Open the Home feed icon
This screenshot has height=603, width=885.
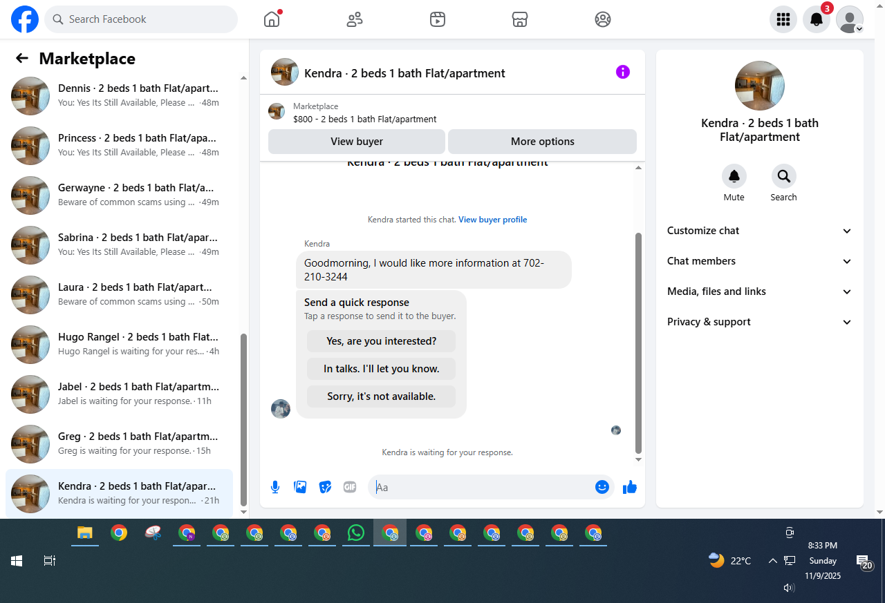tap(272, 19)
